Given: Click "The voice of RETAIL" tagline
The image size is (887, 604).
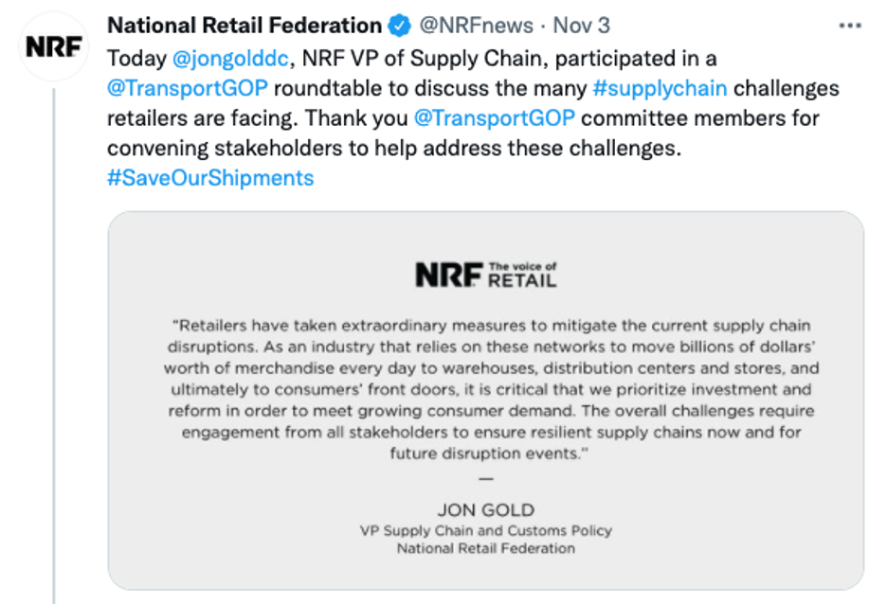Looking at the screenshot, I should 522,275.
